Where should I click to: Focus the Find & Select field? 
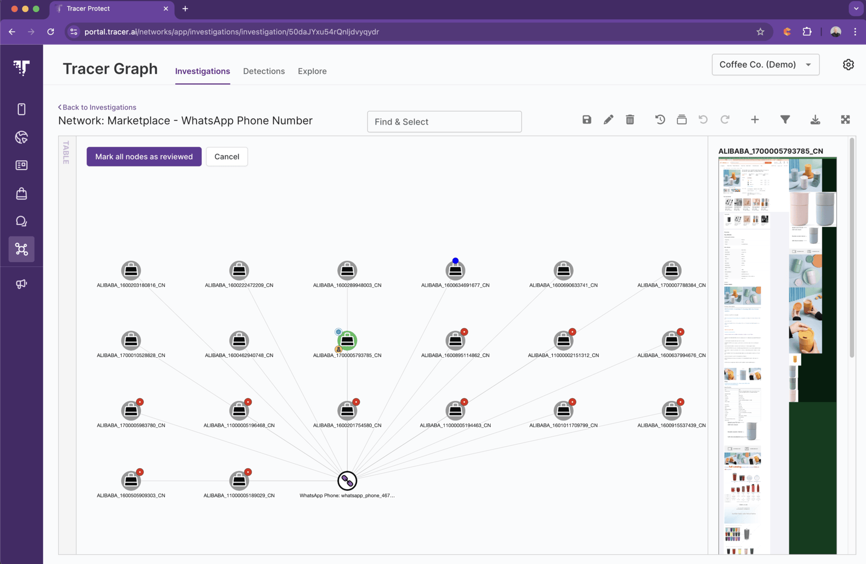(x=445, y=122)
